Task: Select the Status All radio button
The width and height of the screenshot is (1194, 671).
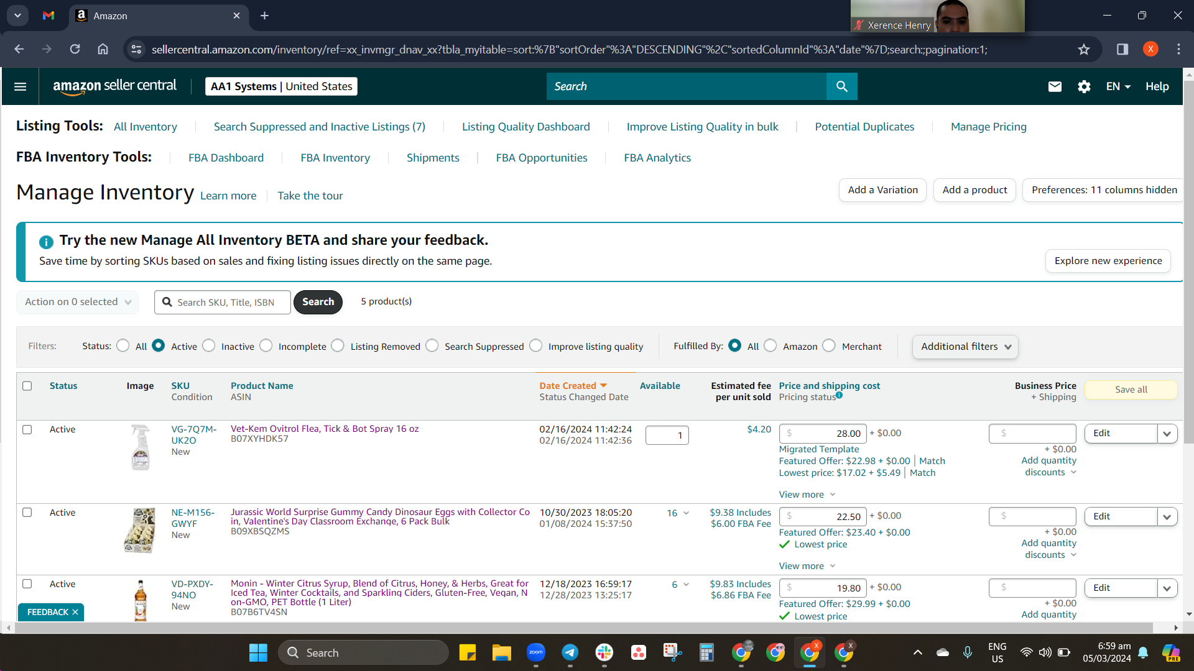Action: (123, 345)
